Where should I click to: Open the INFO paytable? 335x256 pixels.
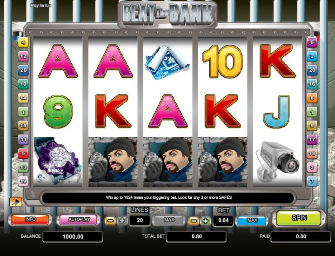tap(30, 219)
